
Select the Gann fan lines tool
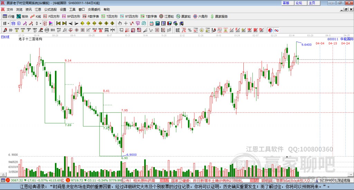(127, 30)
